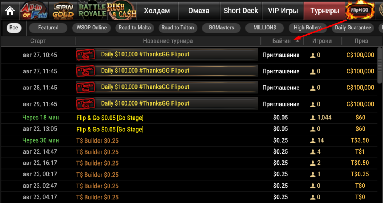Viewport: 383px width, 203px height.
Task: Select the High Rollers filter pill
Action: (307, 28)
